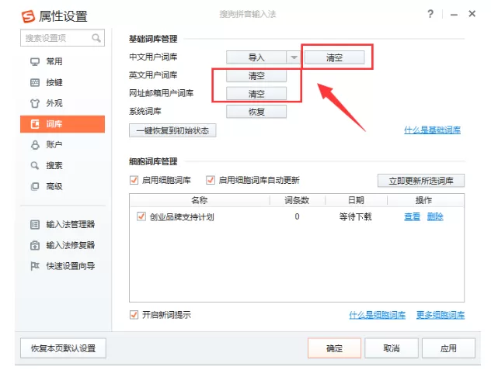Viewport: 491px width, 370px height.
Task: Click the 等待下载 status cell
Action: pos(355,216)
